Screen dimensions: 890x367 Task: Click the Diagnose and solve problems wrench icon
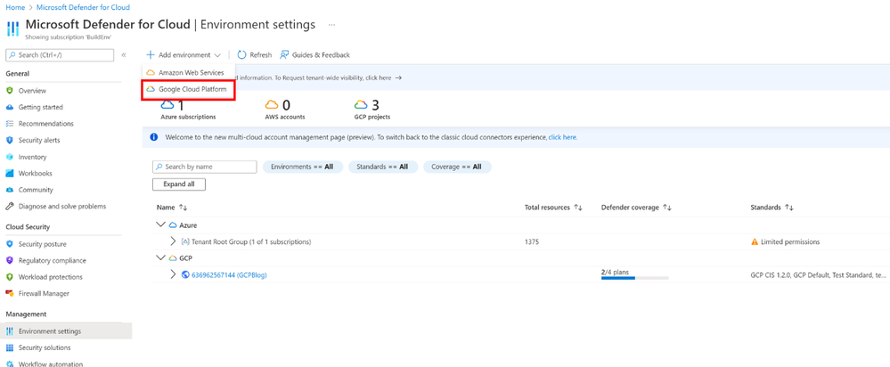pyautogui.click(x=9, y=207)
